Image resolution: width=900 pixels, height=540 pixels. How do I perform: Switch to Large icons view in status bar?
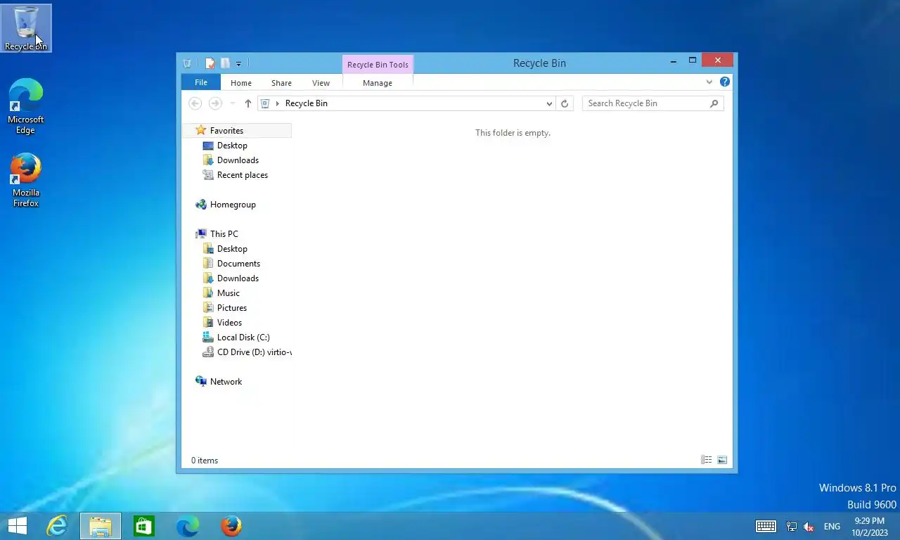[x=722, y=460]
